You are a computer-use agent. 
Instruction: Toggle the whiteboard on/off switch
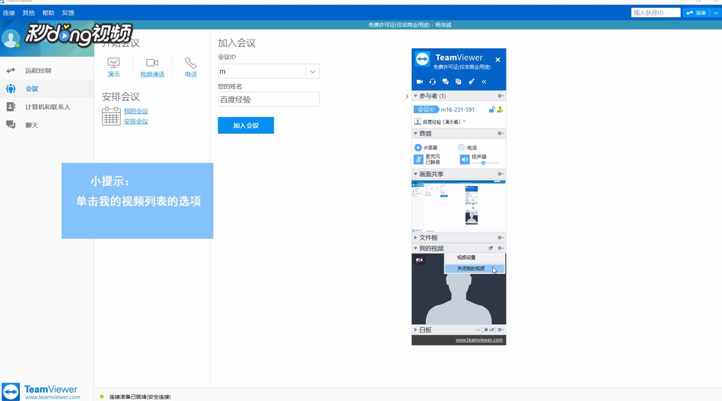point(485,330)
